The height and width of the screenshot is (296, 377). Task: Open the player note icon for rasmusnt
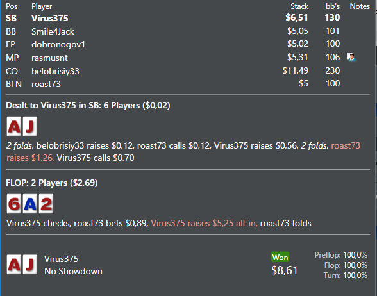pyautogui.click(x=351, y=57)
